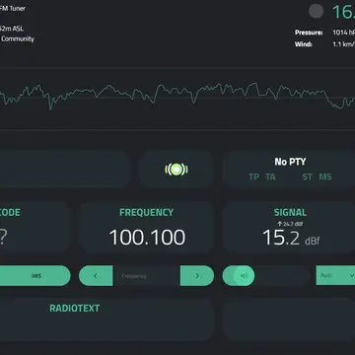355x355 pixels.
Task: Click the TP flag indicator
Action: pos(253,177)
